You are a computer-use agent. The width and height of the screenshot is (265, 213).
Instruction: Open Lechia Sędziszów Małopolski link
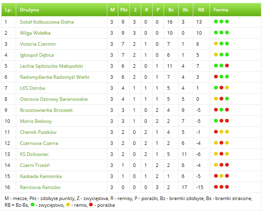[51, 66]
